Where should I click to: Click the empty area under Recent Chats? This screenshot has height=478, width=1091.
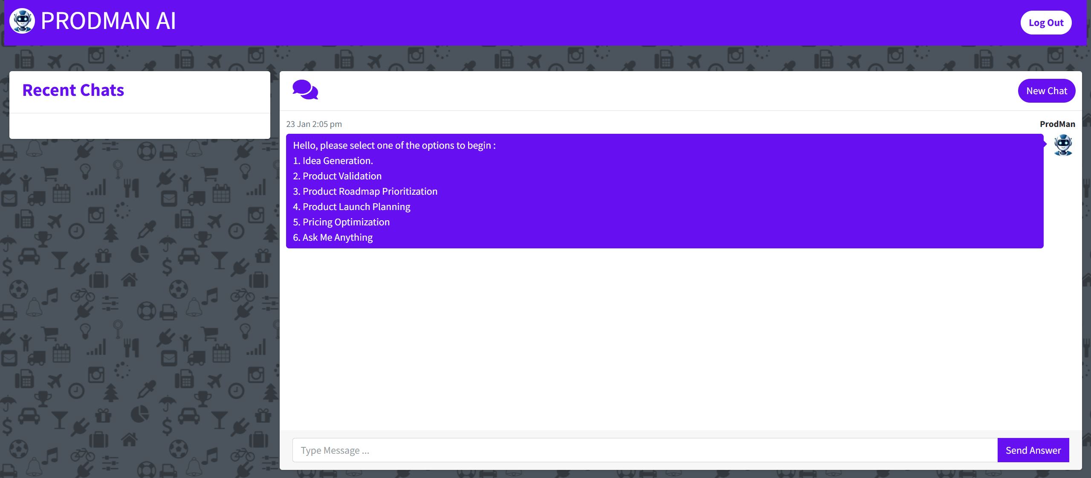(x=139, y=126)
